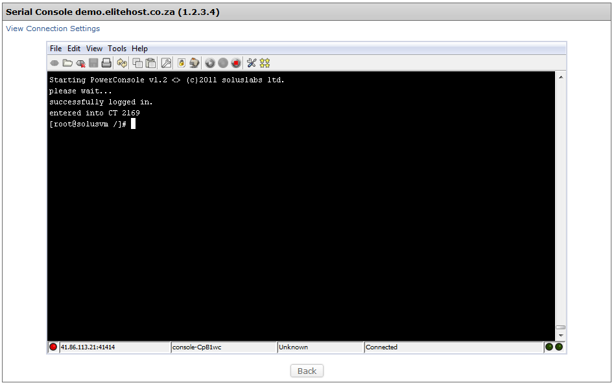Open the File menu

56,49
